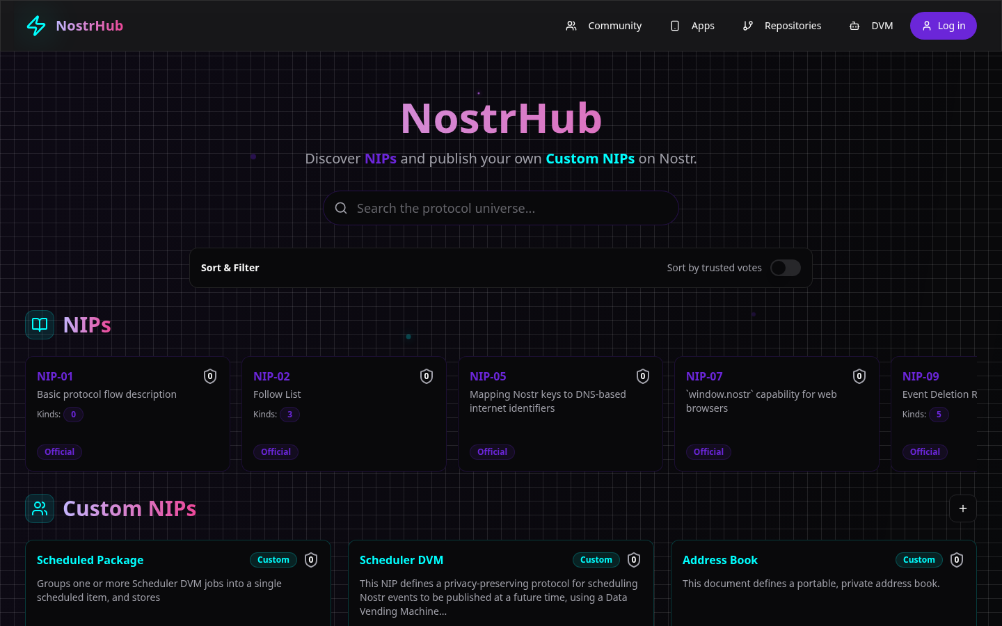Click the shield vote icon on NIP-02 card
Screen dimensions: 1002x626
pyautogui.click(x=427, y=376)
